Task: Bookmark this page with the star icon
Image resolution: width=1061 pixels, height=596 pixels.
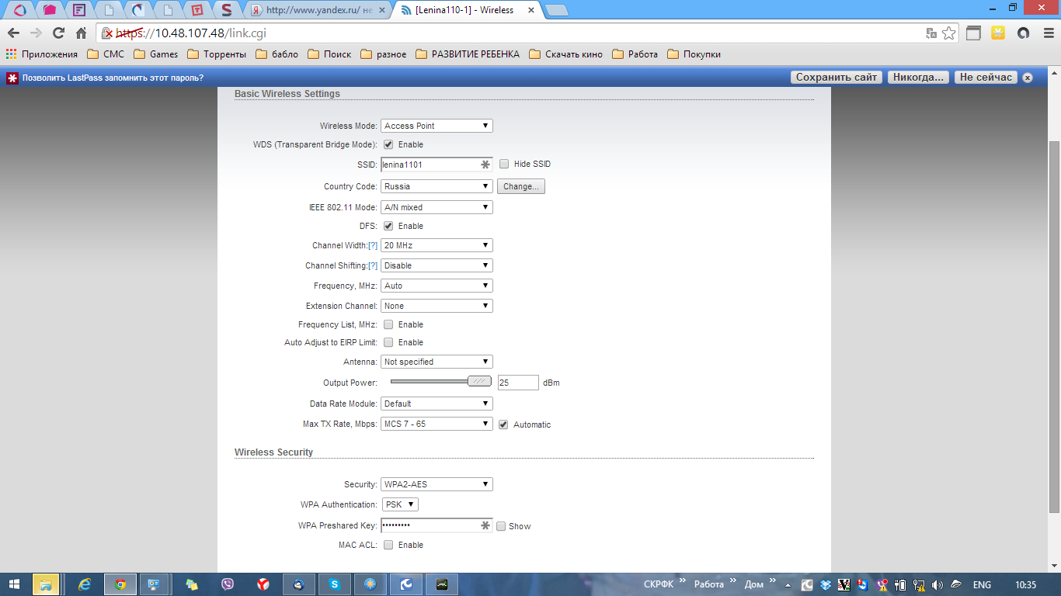Action: (x=948, y=33)
